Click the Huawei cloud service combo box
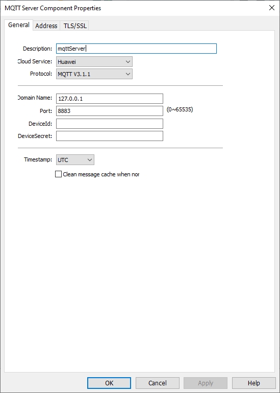The width and height of the screenshot is (280, 393). click(94, 62)
